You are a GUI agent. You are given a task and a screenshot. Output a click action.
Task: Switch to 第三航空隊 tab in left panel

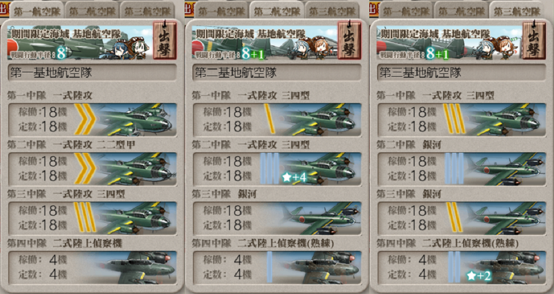coord(147,10)
